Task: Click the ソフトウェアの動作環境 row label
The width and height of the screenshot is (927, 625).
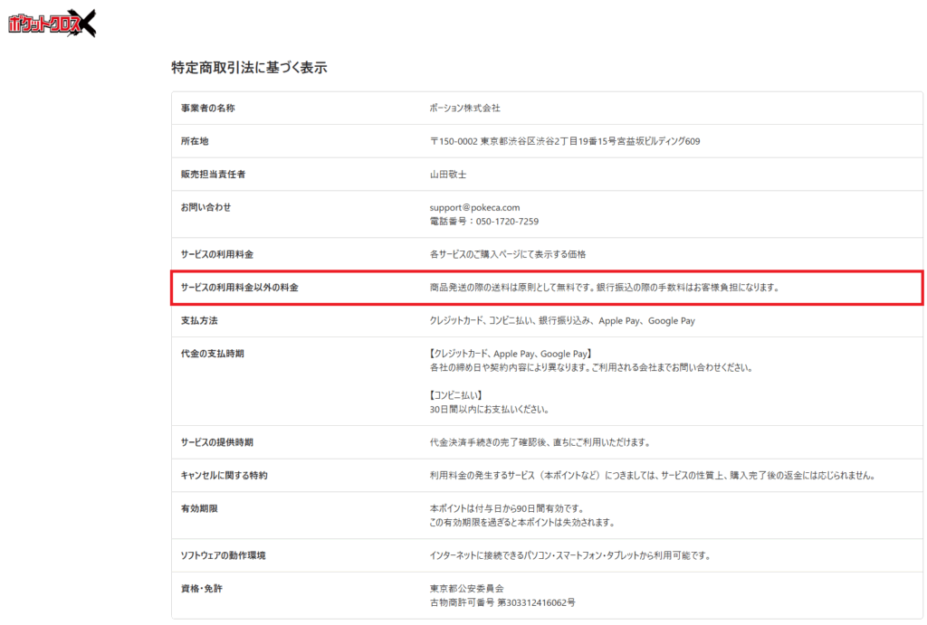Action: [x=223, y=555]
